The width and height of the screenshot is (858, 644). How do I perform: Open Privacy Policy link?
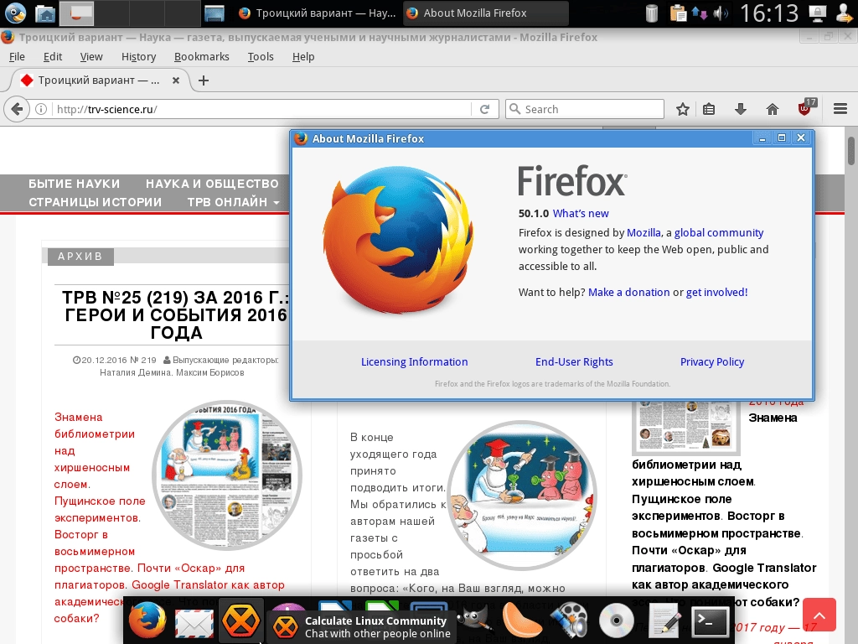[x=712, y=362]
